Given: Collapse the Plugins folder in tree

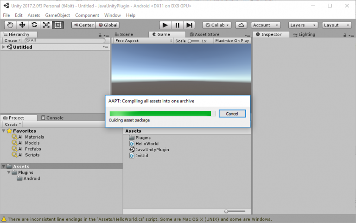Looking at the screenshot, I should point(9,172).
